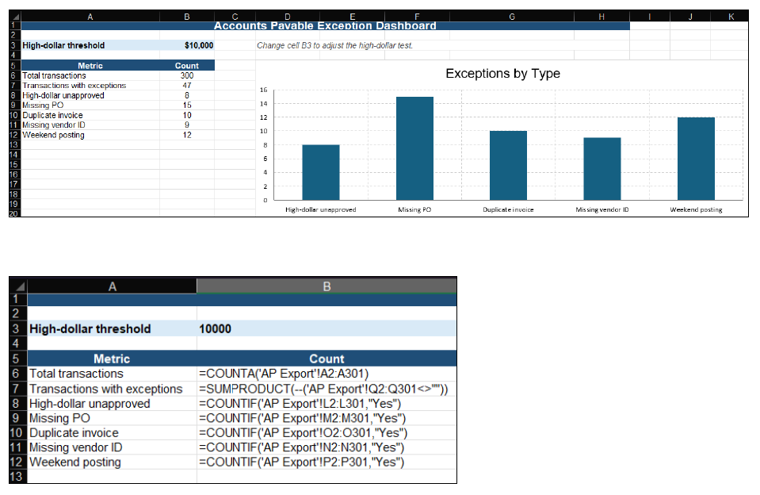
Task: Click the select-all corner of top sheet
Action: tap(14, 17)
